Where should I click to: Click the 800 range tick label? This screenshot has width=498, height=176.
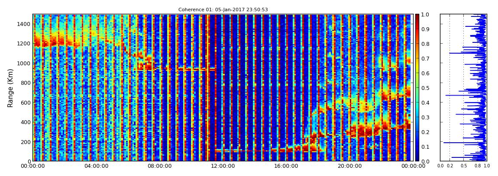[26, 83]
